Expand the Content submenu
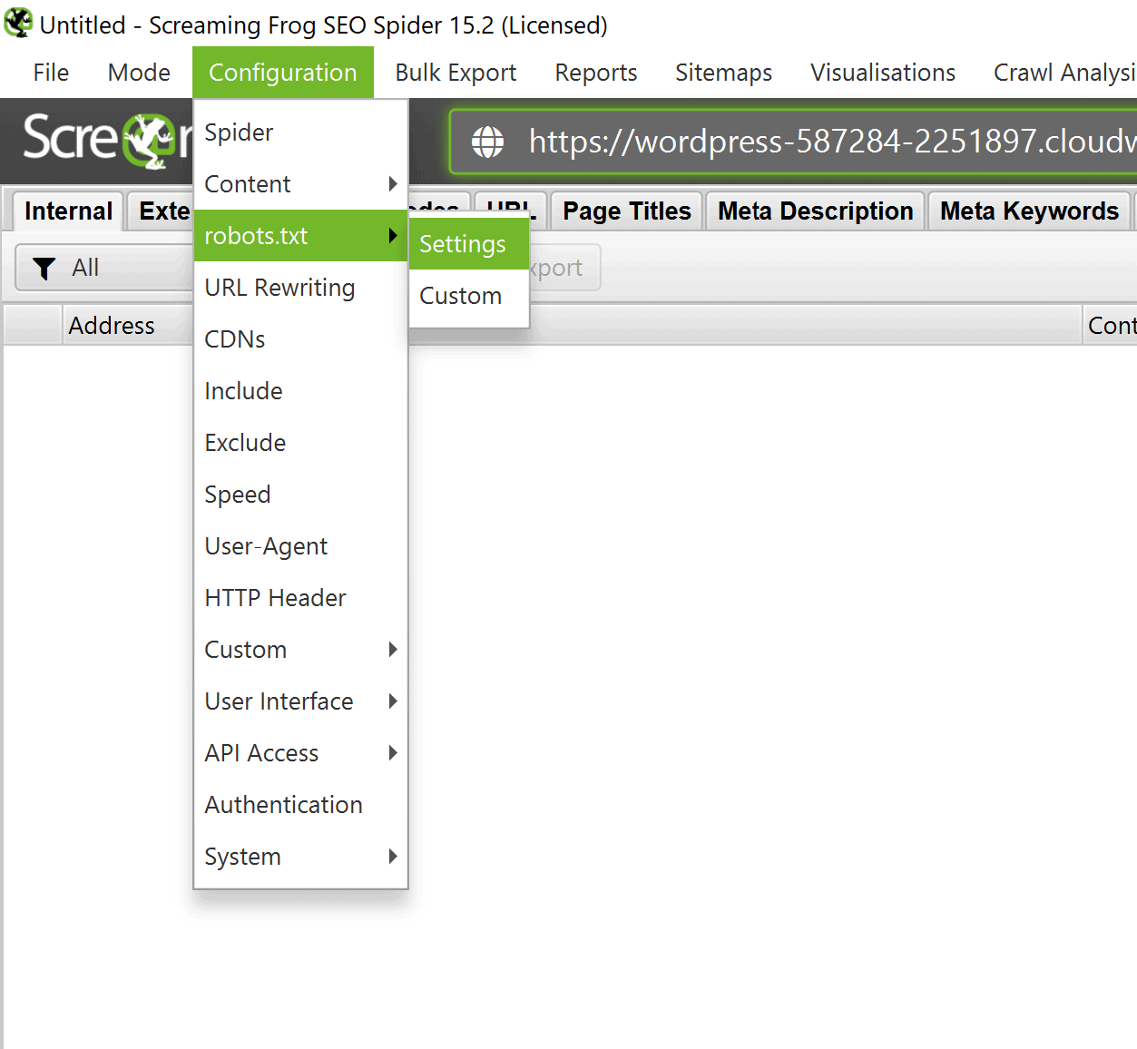Image resolution: width=1137 pixels, height=1049 pixels. 300,184
